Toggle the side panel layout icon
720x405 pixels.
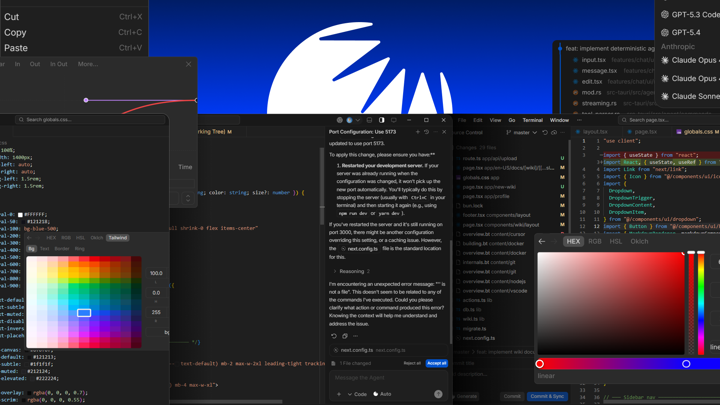(x=382, y=120)
